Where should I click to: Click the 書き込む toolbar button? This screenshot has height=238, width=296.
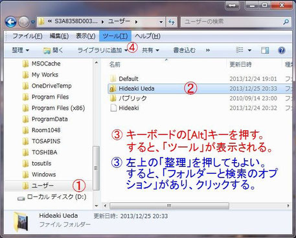tap(184, 51)
